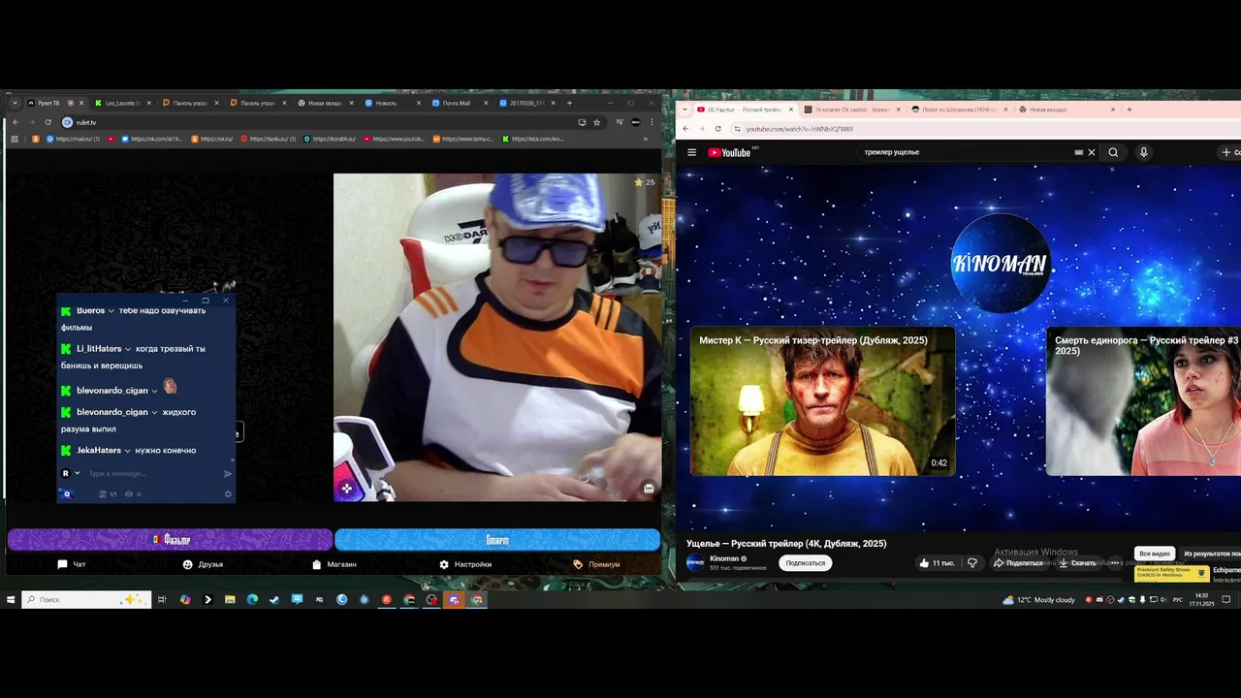Image resolution: width=1241 pixels, height=698 pixels.
Task: Clear YouTube search text with X
Action: 1091,152
